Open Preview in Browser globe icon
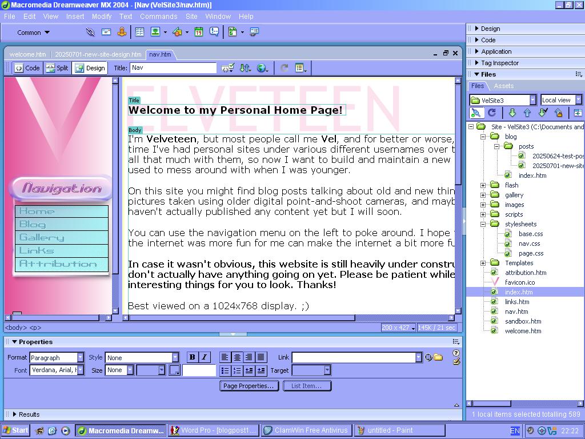This screenshot has height=439, width=585. click(x=262, y=68)
